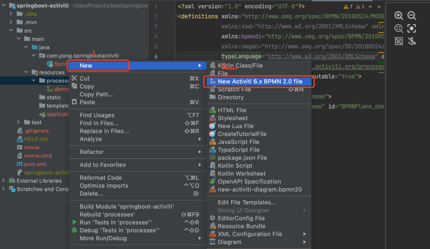Select TypeScript File entry
Screen dimensions: 430x249
click(x=259, y=150)
